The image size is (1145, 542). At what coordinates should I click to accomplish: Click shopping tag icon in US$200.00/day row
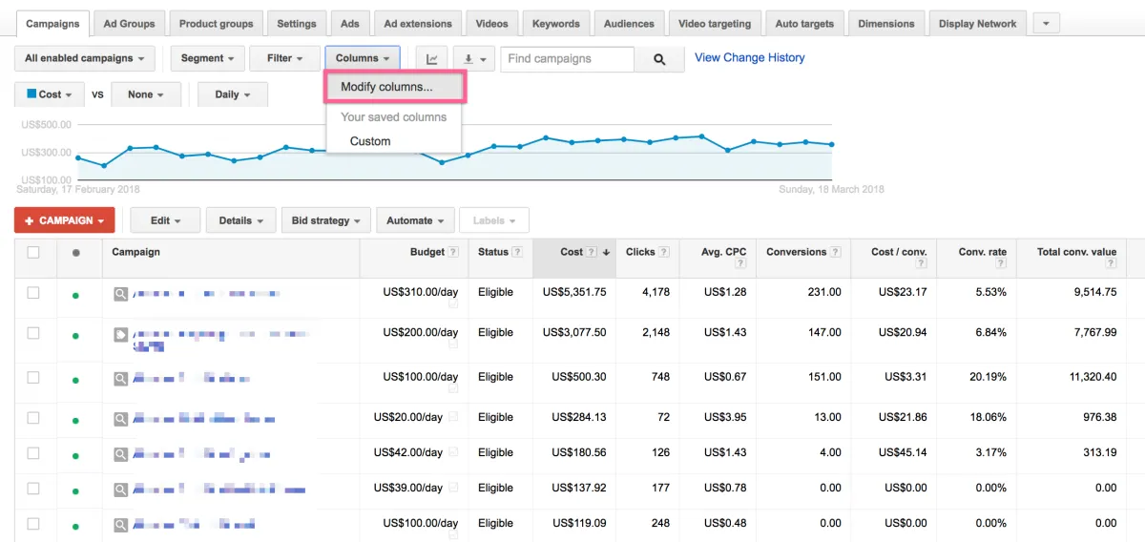coord(120,335)
